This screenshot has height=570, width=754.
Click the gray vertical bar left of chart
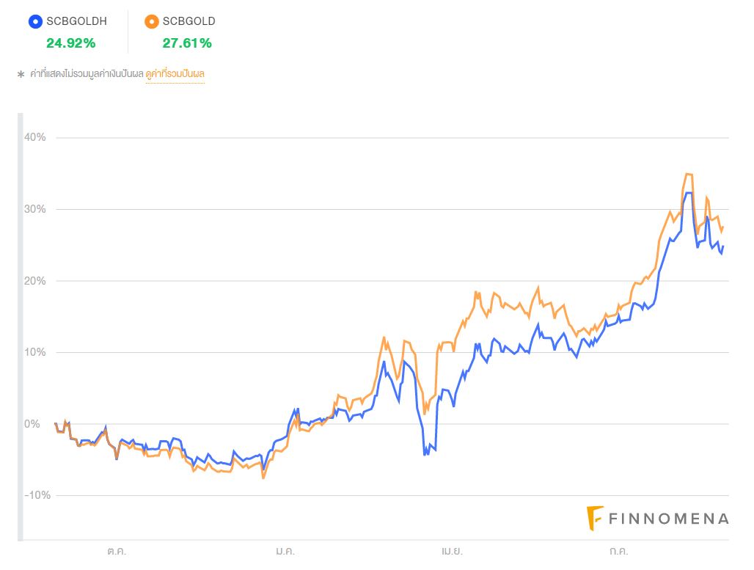21,326
